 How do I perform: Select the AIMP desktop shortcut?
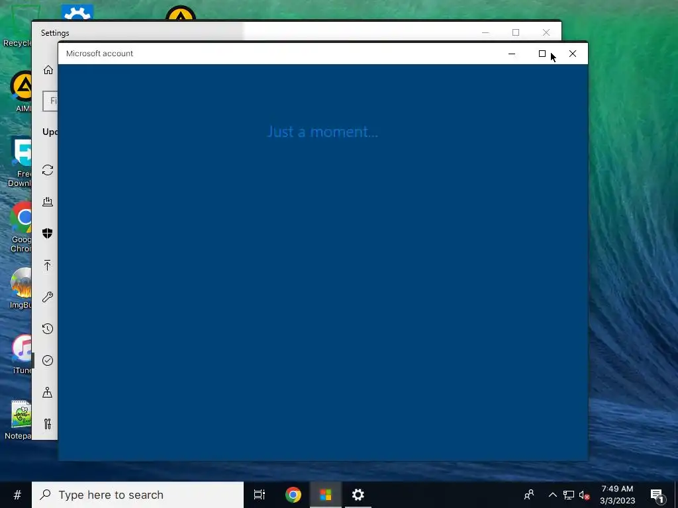pyautogui.click(x=21, y=91)
